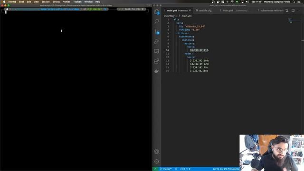Click the volume icon in the menu bar
Image resolution: width=304 pixels, height=171 pixels.
(247, 2)
